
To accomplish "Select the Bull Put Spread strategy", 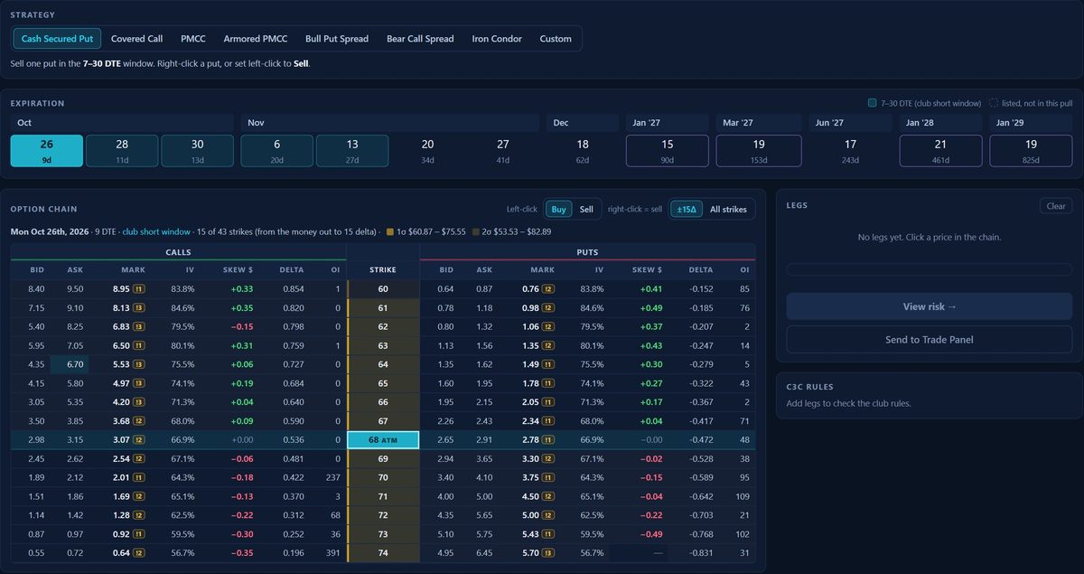I will (337, 39).
